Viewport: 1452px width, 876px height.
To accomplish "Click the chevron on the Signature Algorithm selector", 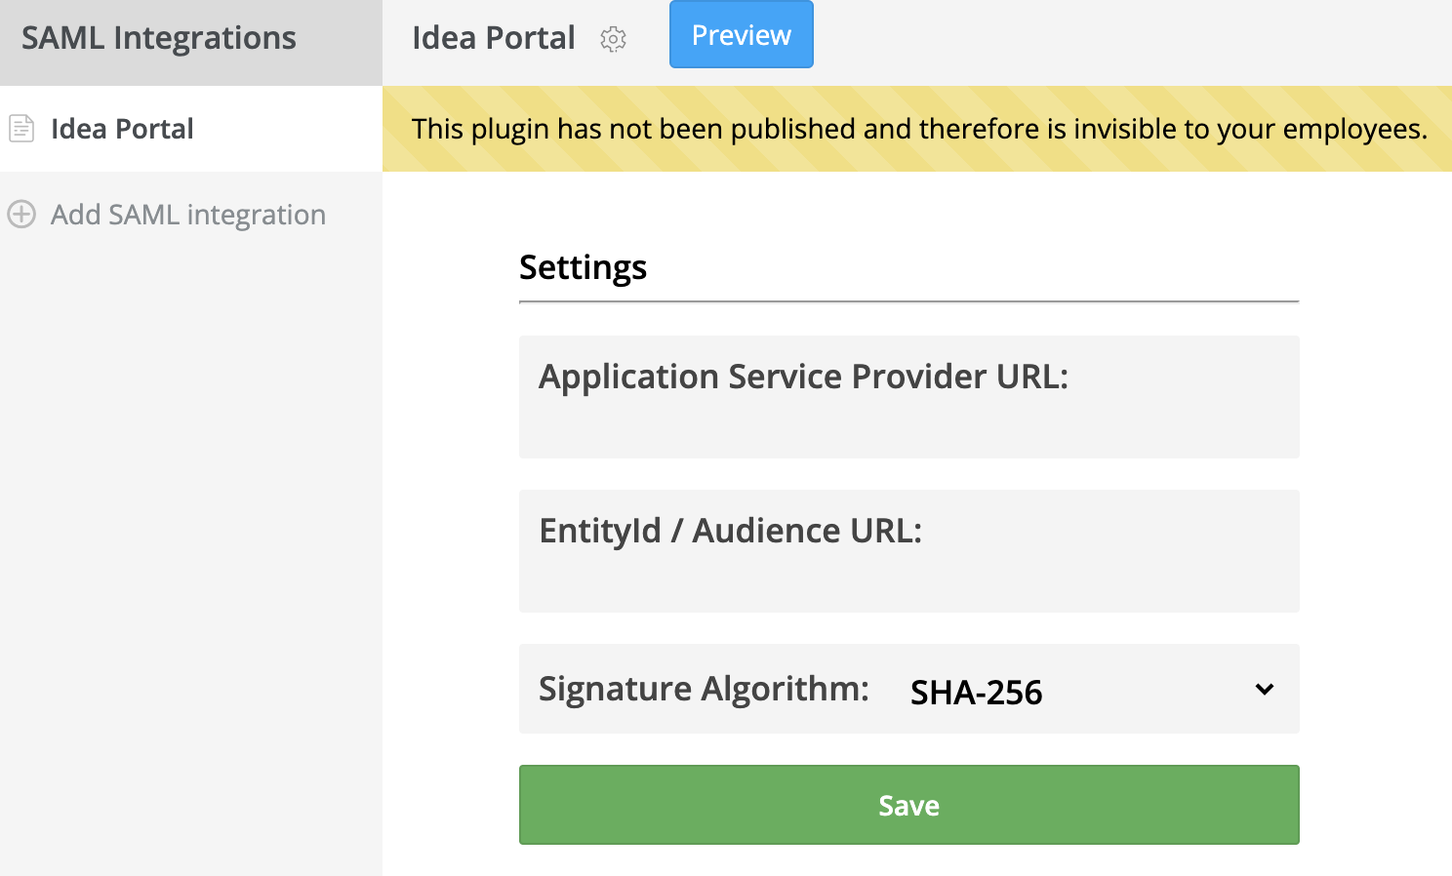I will pyautogui.click(x=1265, y=689).
